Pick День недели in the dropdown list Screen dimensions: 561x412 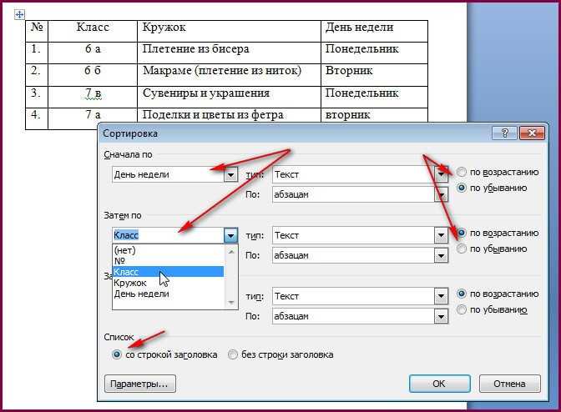tap(168, 294)
